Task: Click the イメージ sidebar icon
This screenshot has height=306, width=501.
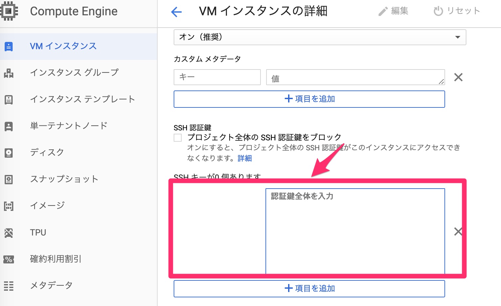Action: tap(9, 206)
